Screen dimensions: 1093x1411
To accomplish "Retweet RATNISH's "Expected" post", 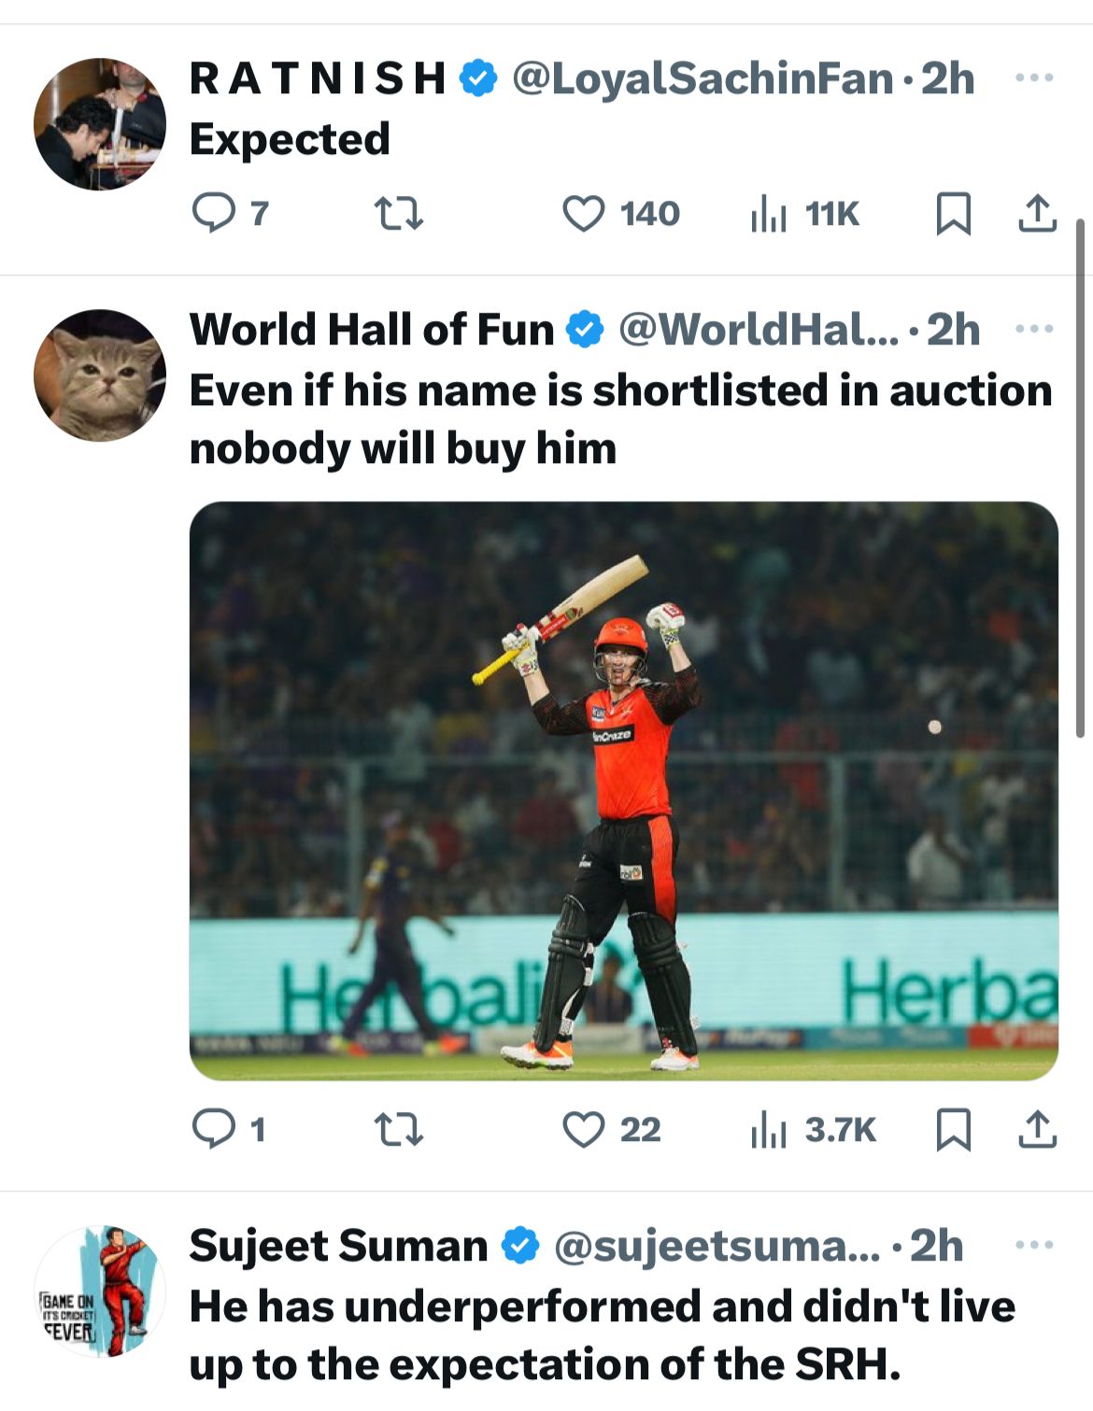I will (x=399, y=213).
